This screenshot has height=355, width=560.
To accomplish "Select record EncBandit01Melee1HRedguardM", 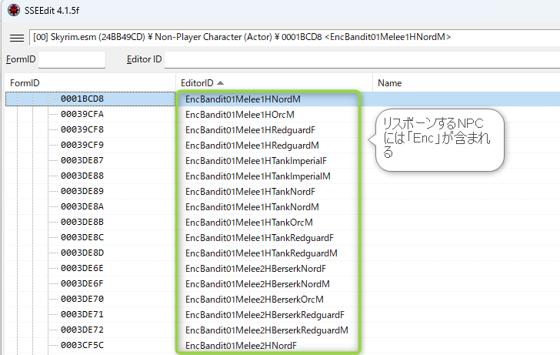I will (x=252, y=146).
